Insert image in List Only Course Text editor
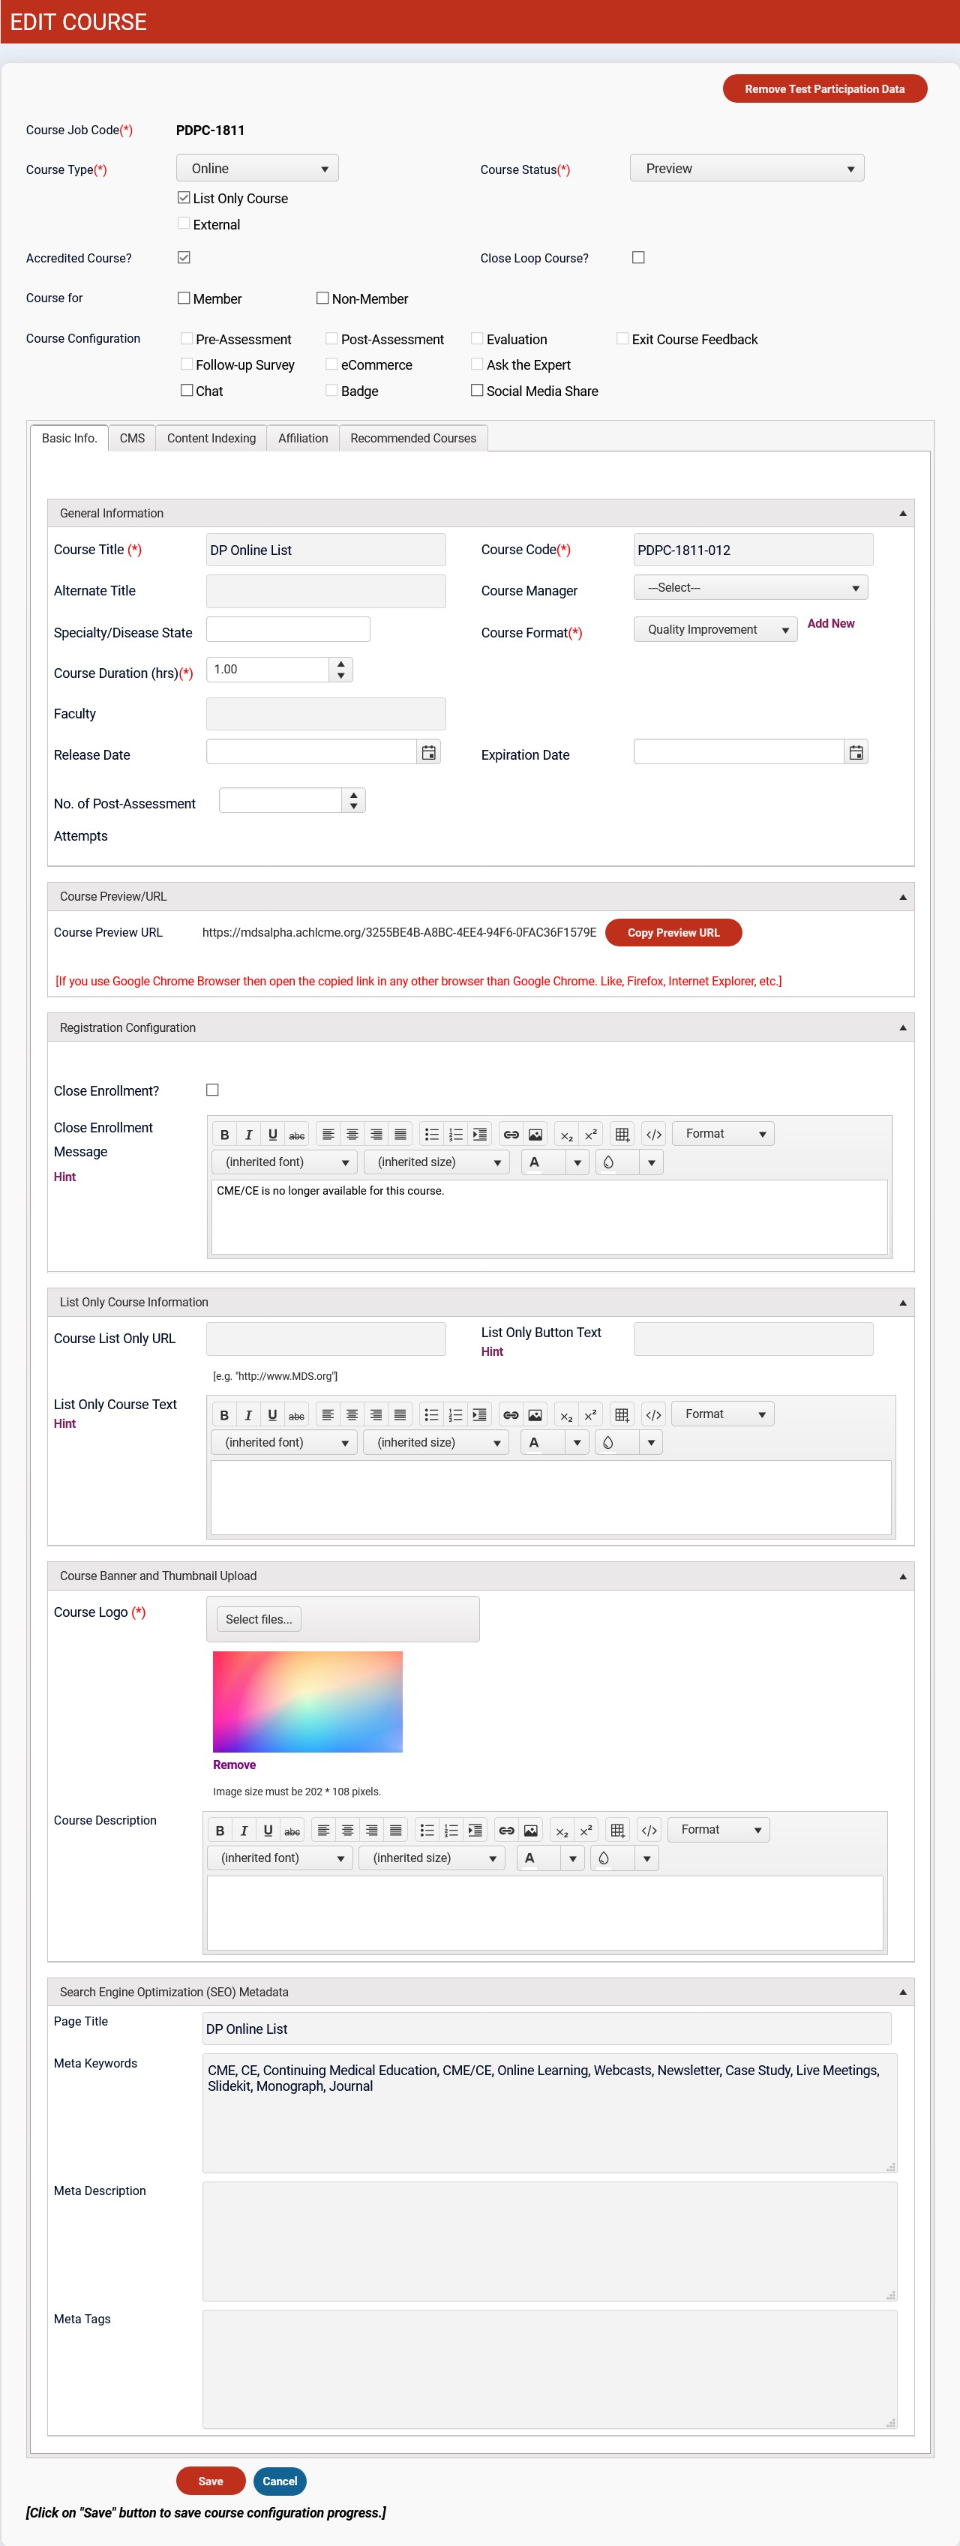 pos(535,1415)
